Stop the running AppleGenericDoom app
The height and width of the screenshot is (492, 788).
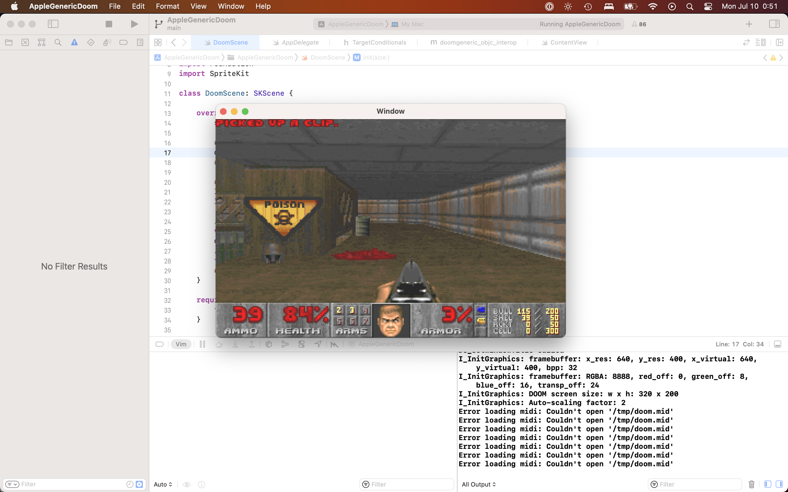pyautogui.click(x=108, y=24)
